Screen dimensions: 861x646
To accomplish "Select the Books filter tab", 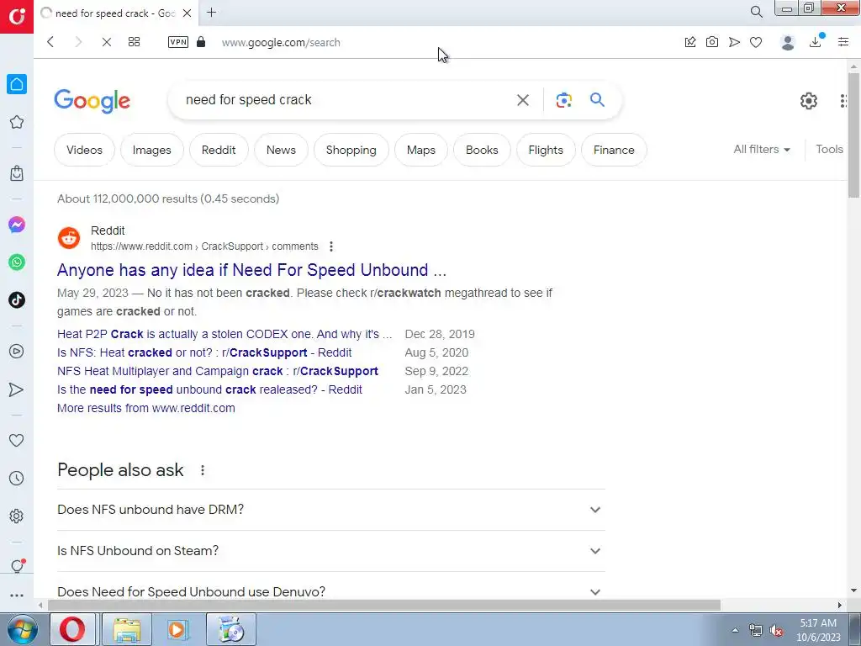I will [482, 150].
